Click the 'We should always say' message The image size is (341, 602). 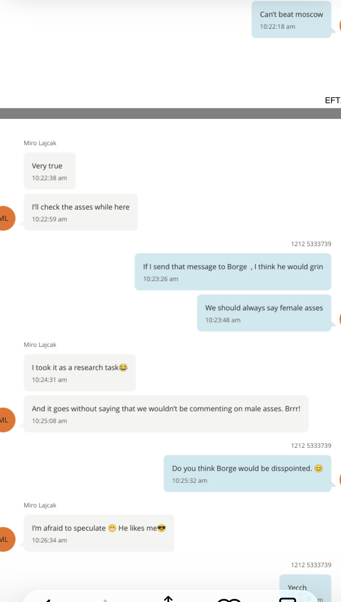264,313
